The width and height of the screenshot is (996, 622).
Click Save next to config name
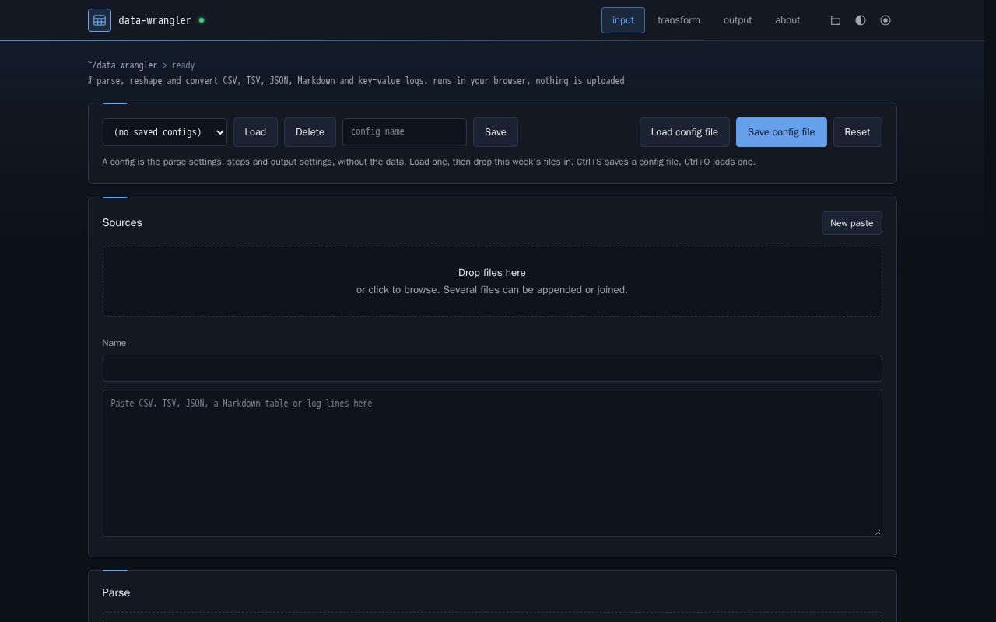(496, 132)
